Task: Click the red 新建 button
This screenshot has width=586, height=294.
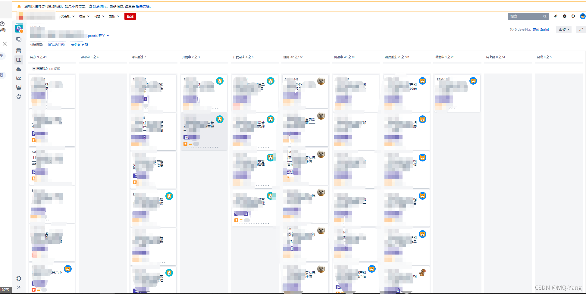Action: (x=130, y=16)
